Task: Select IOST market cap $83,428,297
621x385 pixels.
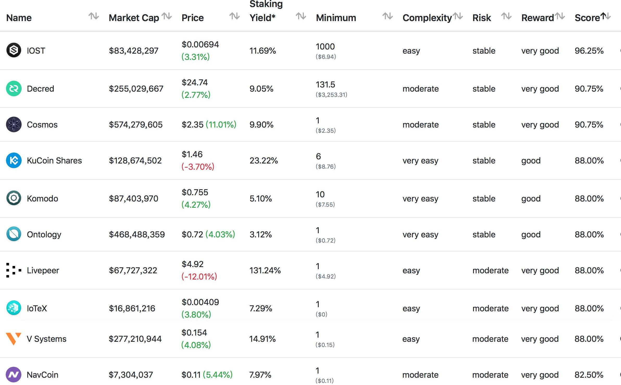Action: [x=134, y=51]
